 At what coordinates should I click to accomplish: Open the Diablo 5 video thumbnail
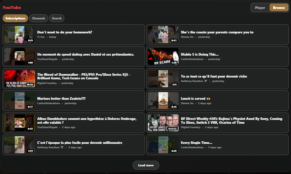pyautogui.click(x=163, y=57)
